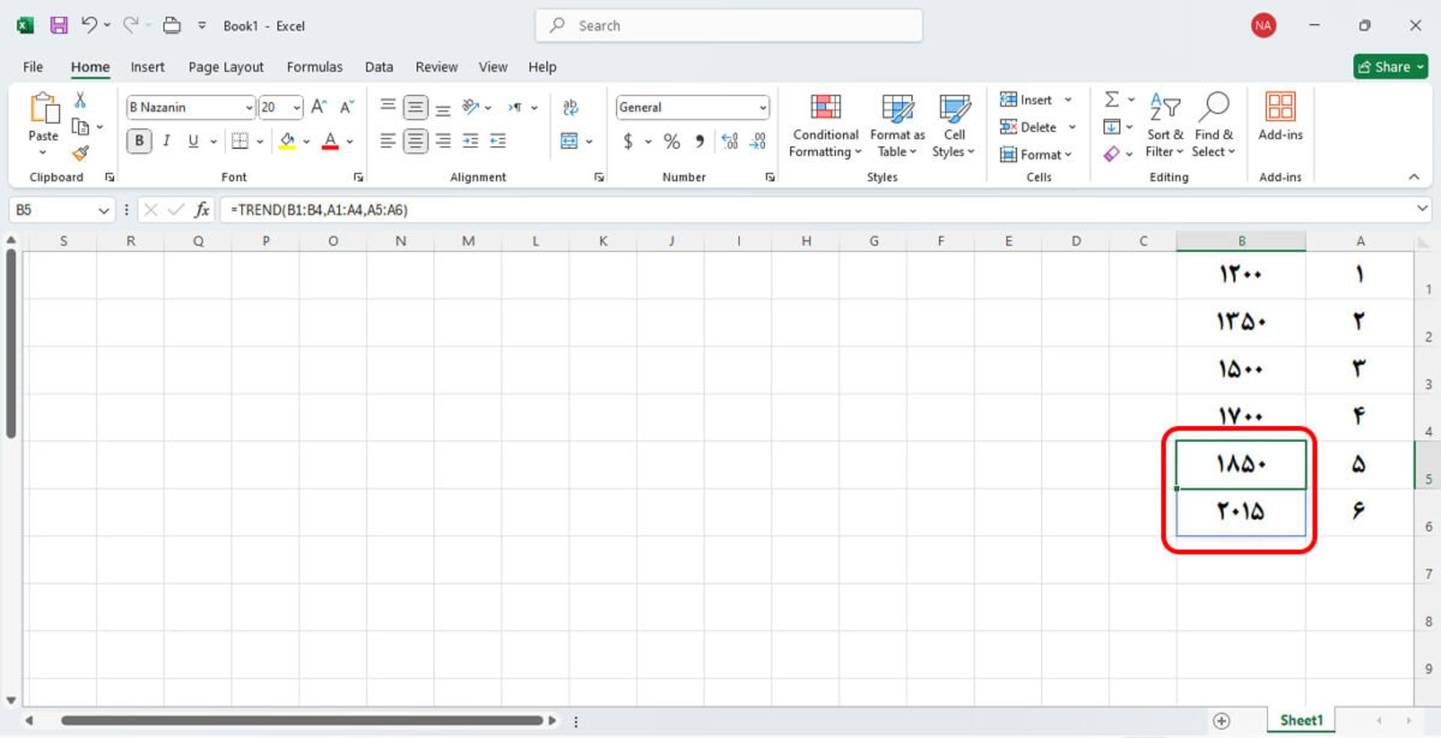This screenshot has height=738, width=1441.
Task: Switch to the Formulas tab
Action: tap(314, 67)
